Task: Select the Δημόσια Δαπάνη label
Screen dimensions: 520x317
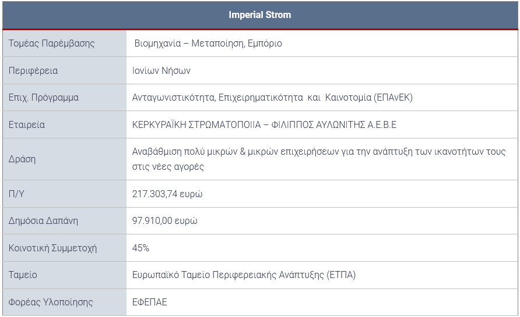Action: click(43, 220)
